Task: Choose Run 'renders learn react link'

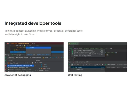Action: click(88, 50)
